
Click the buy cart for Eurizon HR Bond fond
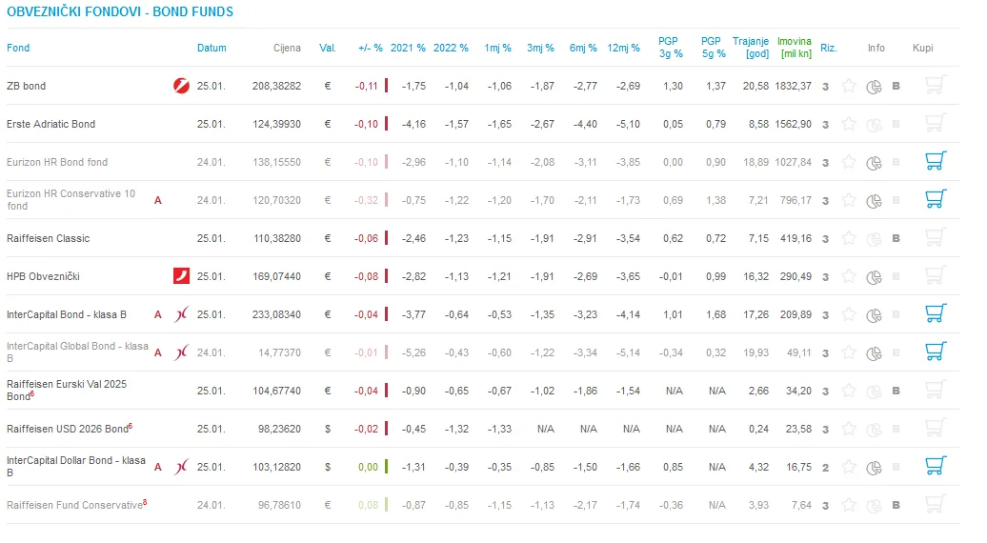click(936, 161)
